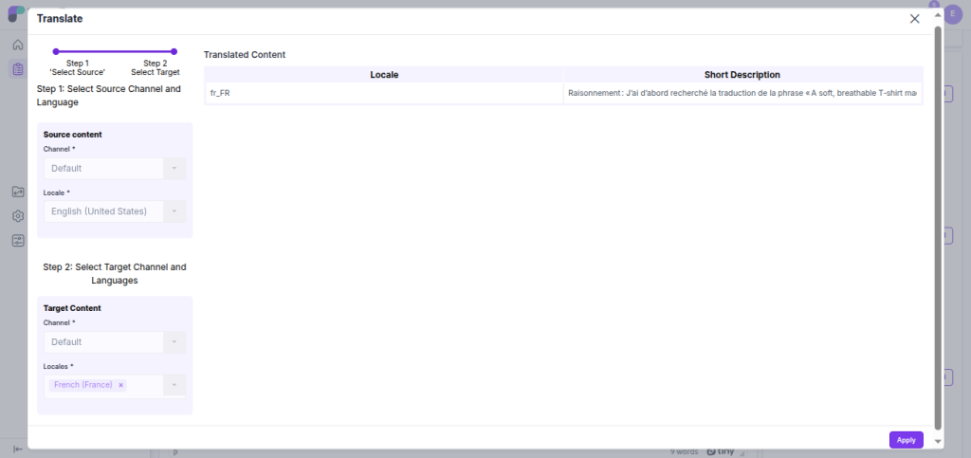Close the Translate dialog
The image size is (971, 458).
(914, 19)
